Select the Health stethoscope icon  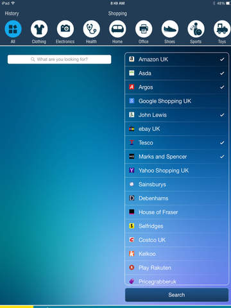pos(91,29)
